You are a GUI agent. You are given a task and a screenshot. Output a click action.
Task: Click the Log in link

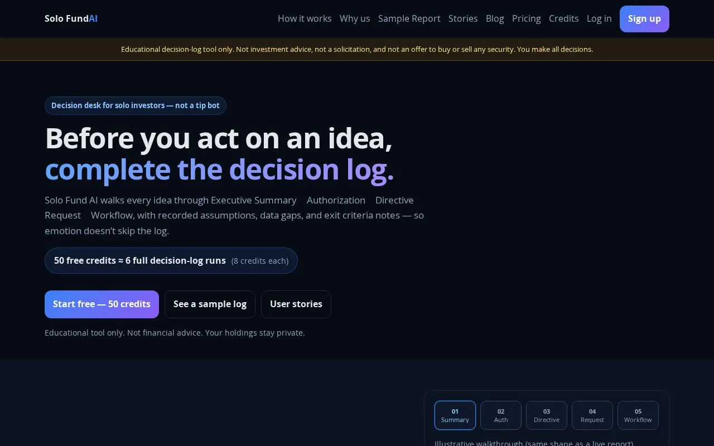[599, 18]
